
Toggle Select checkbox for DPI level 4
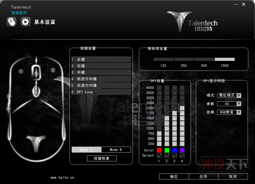pos(182,155)
